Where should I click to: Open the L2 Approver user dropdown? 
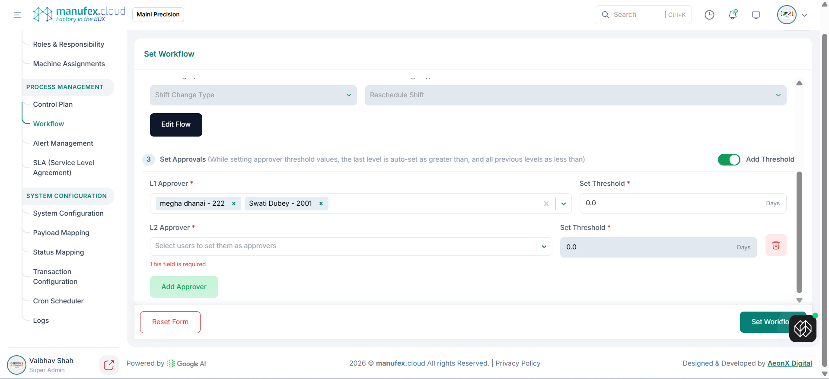coord(544,246)
